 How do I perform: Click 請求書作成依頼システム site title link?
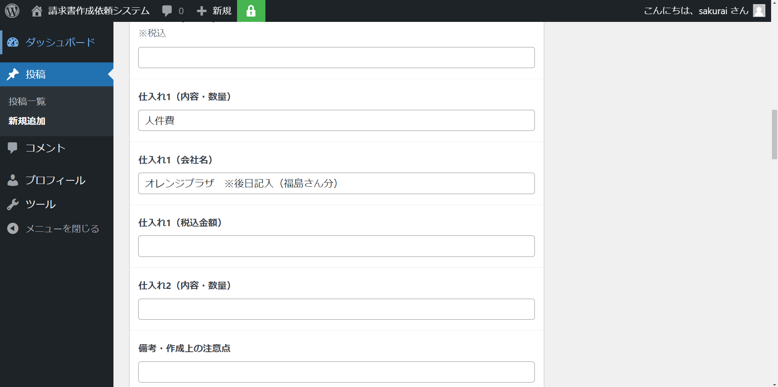click(x=99, y=11)
